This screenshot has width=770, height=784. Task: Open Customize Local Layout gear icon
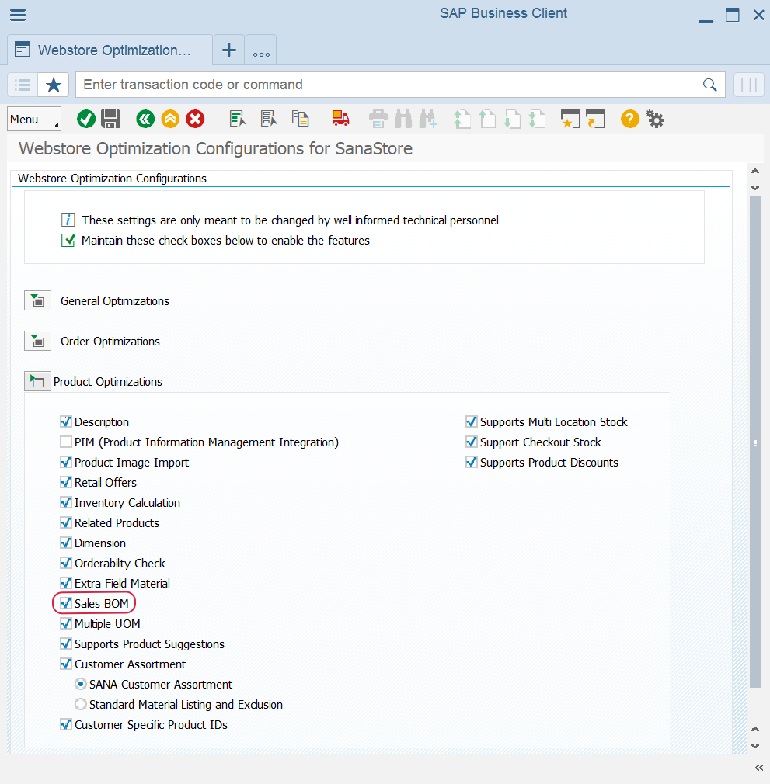click(655, 119)
